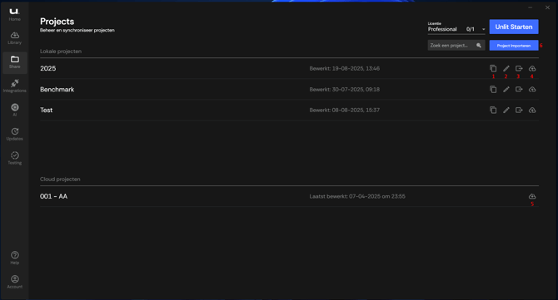The height and width of the screenshot is (300, 558).
Task: Export the 2025 project icon
Action: click(519, 68)
